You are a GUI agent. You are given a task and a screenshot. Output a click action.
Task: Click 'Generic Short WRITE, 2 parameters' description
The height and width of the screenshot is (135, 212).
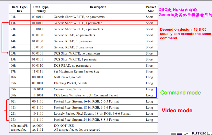point(78,29)
